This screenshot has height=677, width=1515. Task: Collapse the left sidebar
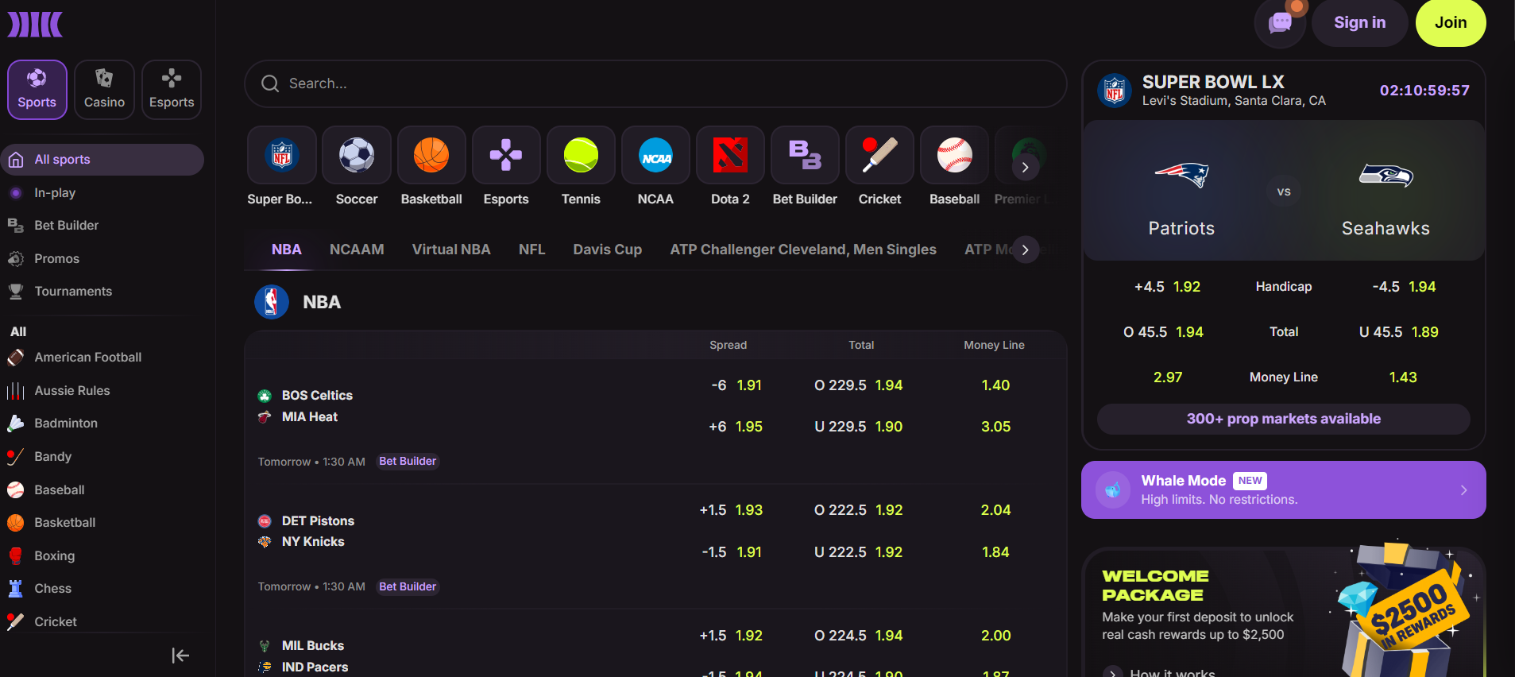[180, 656]
